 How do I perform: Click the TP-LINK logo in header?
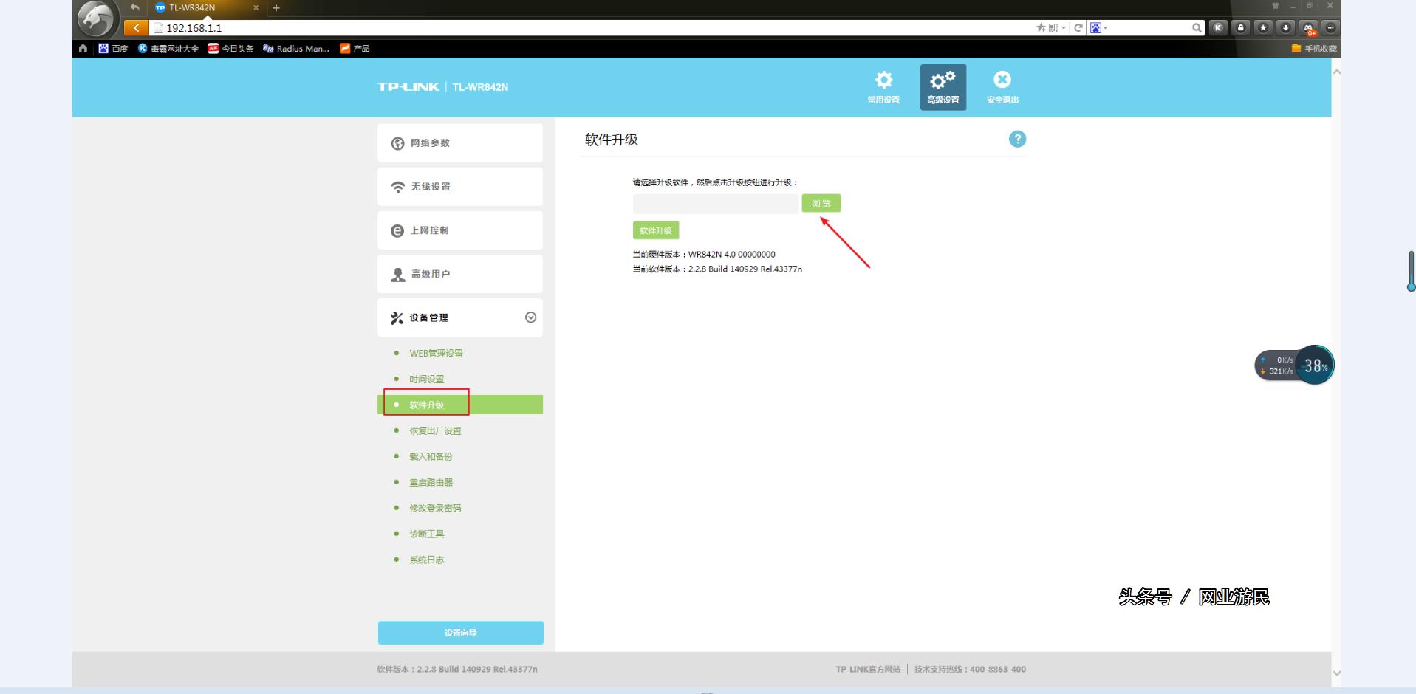tap(408, 87)
